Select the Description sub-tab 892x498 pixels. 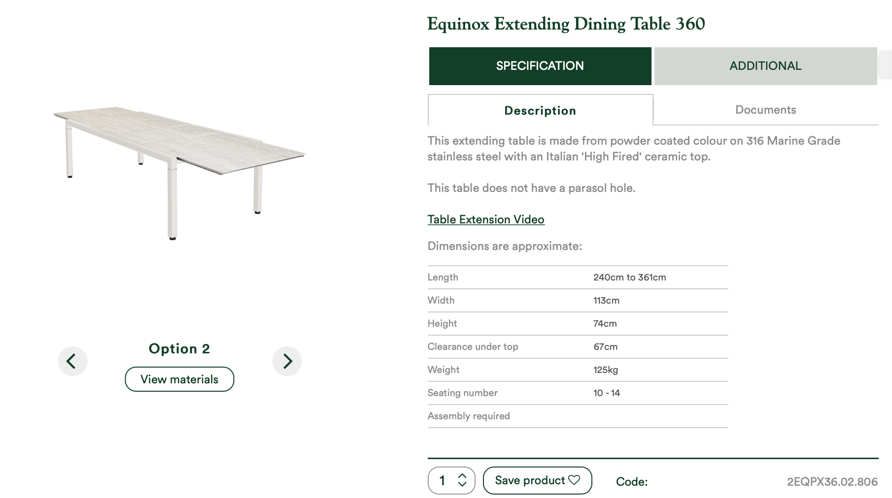point(540,110)
